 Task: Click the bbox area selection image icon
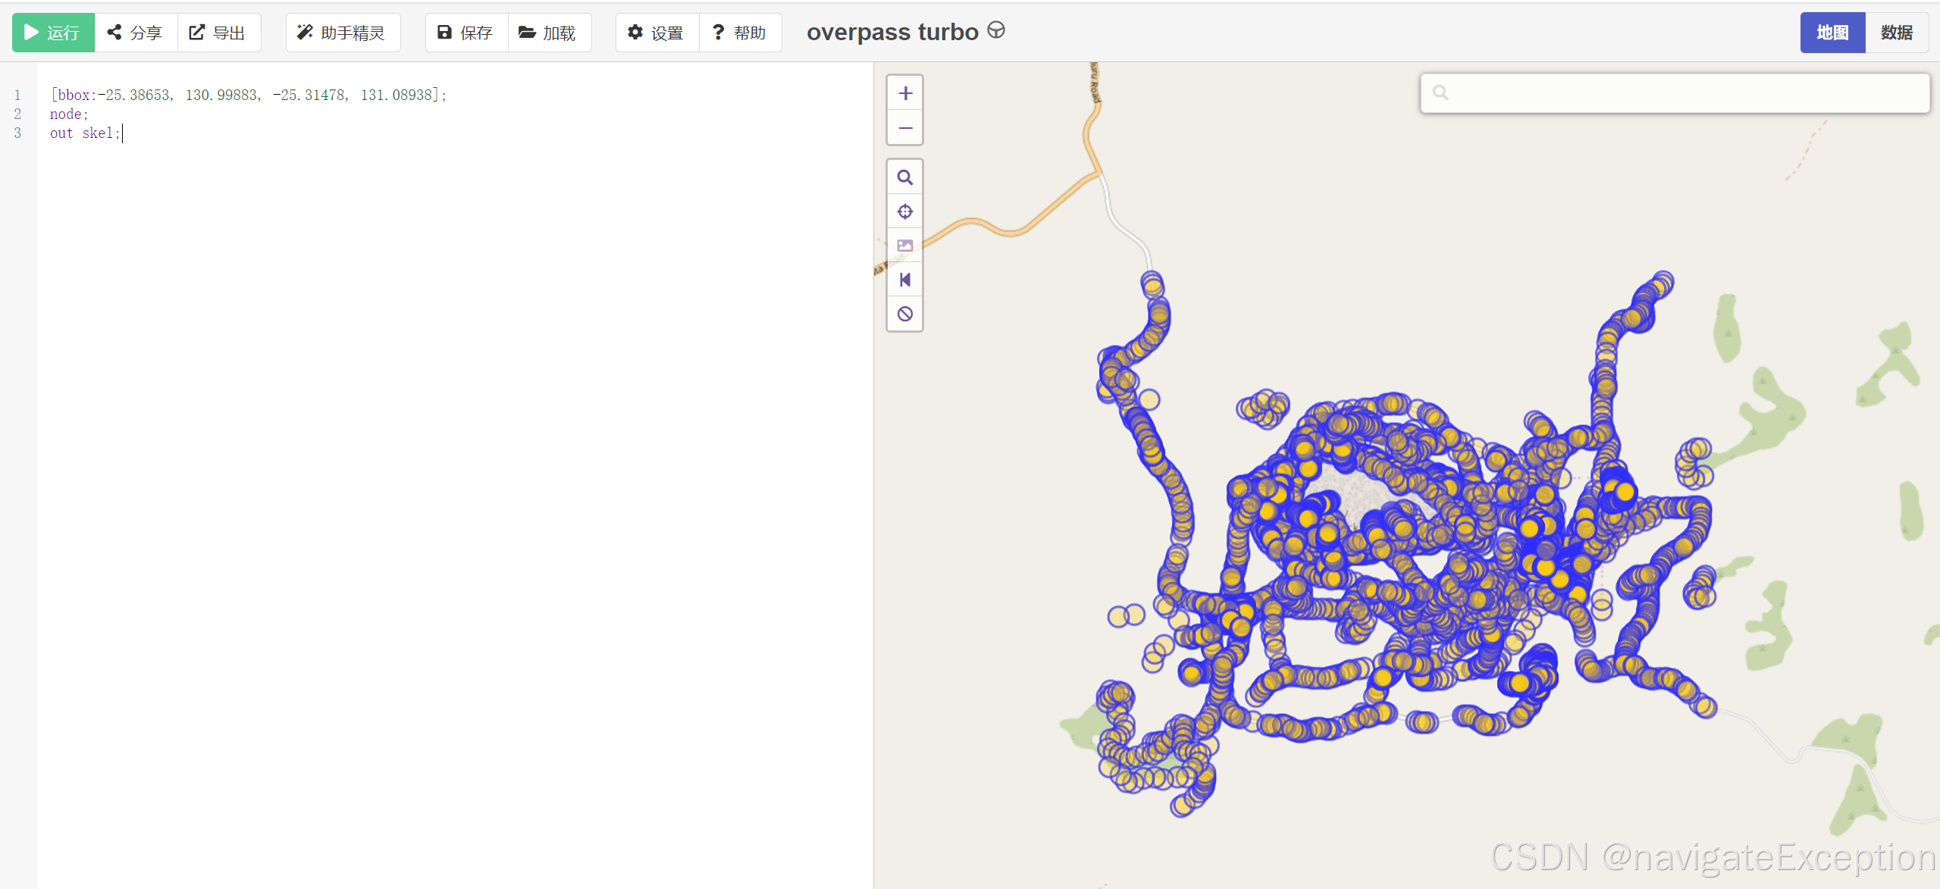904,246
